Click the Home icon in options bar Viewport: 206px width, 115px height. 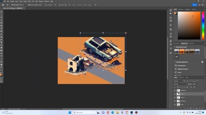(3, 5)
